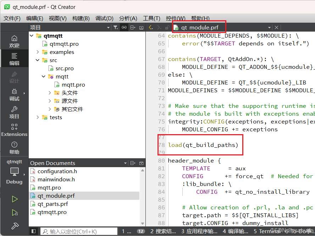The height and width of the screenshot is (236, 315).
Task: Build project with hammer icon
Action: pos(15,226)
